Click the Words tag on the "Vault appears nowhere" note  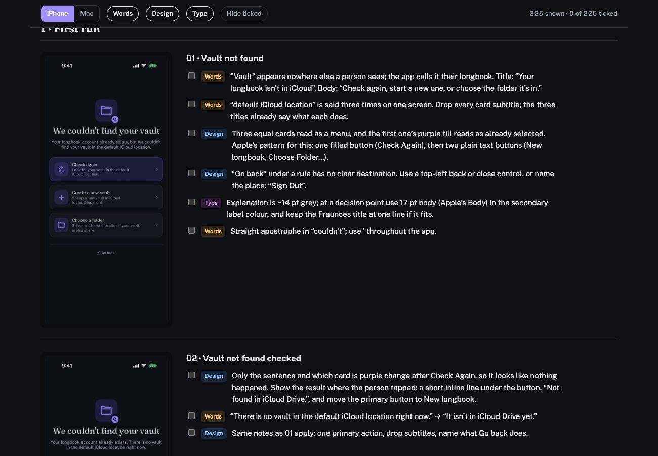213,77
